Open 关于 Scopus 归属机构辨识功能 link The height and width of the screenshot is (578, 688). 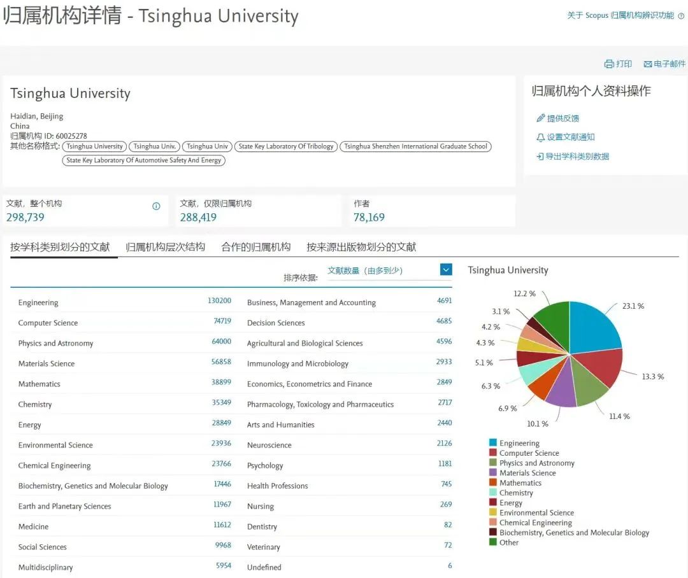click(x=620, y=15)
